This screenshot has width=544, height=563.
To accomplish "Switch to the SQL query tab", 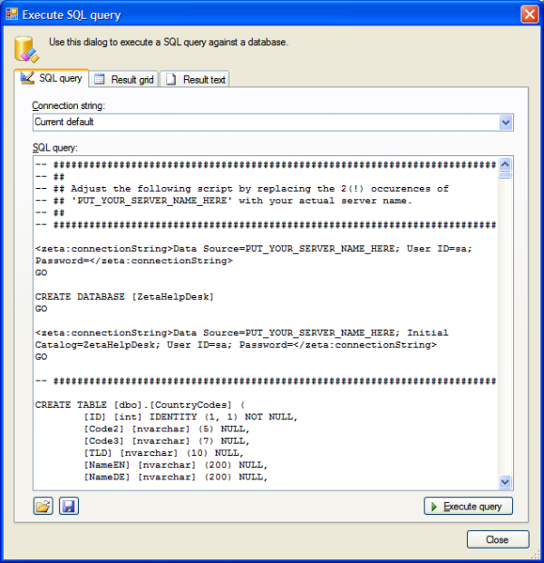I will click(x=52, y=78).
